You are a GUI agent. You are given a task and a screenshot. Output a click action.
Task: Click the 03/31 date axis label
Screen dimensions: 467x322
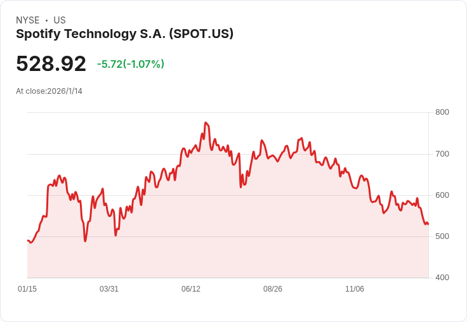(x=109, y=288)
